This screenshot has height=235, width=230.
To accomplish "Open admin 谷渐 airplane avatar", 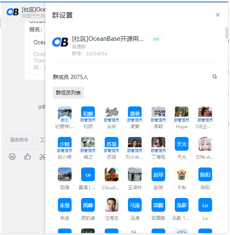I will (112, 113).
